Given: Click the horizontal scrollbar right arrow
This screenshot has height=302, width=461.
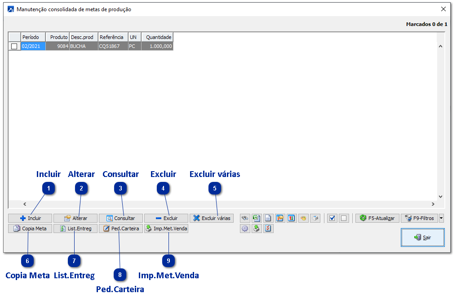Looking at the screenshot, I should [x=433, y=204].
